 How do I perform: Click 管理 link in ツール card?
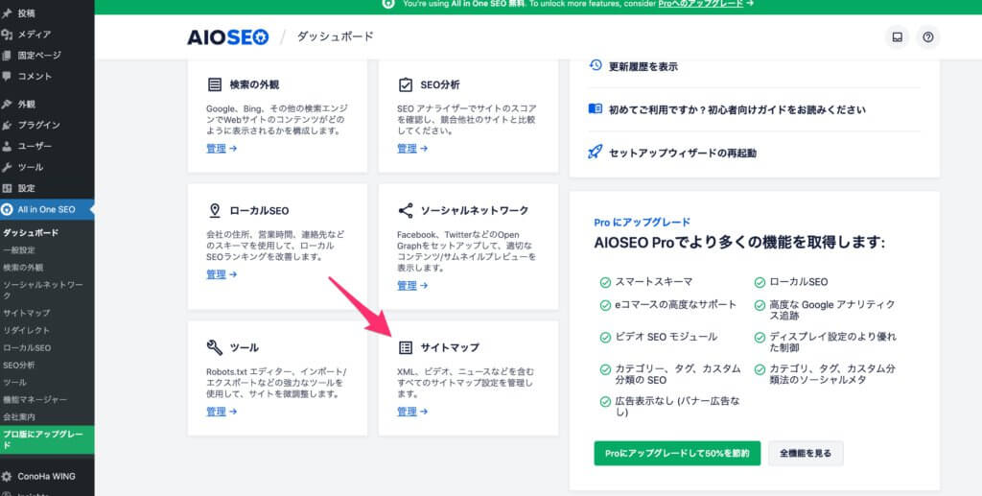tap(222, 412)
